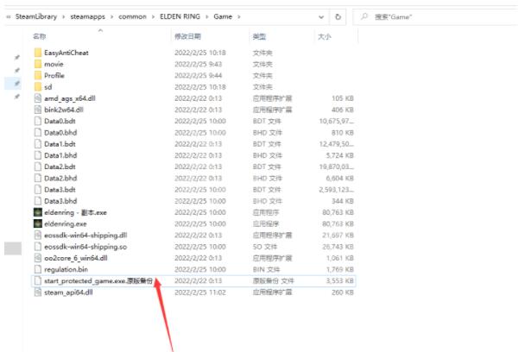Expand the chevron after SteamLibrary breadcrumb
This screenshot has width=525, height=352.
tap(64, 16)
